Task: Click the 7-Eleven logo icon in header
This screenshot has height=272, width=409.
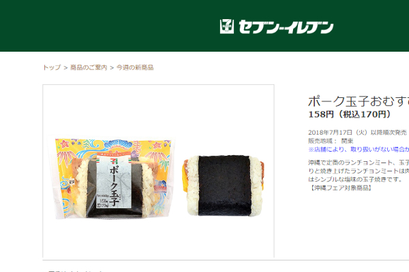Action: [227, 27]
